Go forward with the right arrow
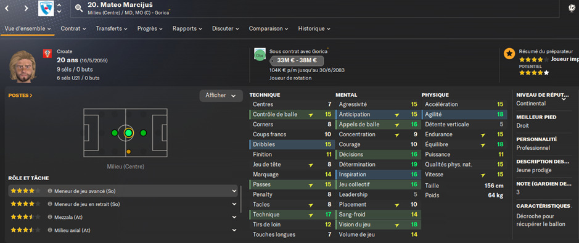The width and height of the screenshot is (579, 243). [27, 8]
